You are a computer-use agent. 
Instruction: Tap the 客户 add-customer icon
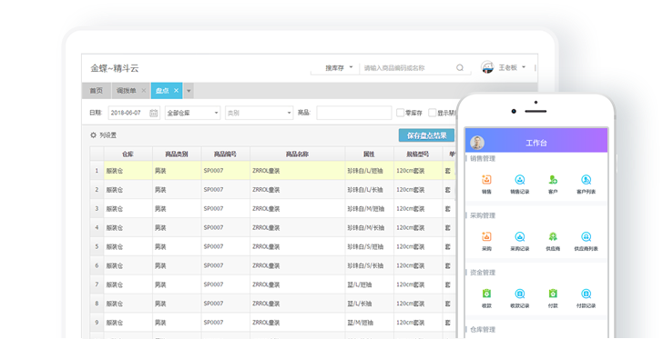click(x=553, y=180)
